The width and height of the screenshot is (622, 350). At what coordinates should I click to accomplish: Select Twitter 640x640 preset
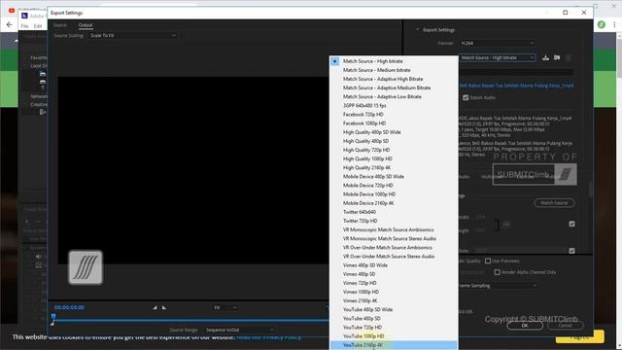(394, 212)
